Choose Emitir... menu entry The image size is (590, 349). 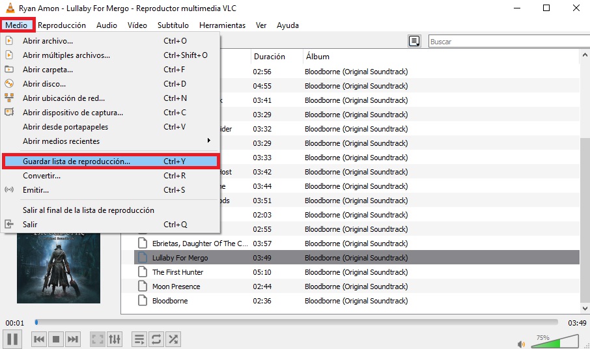tap(110, 189)
